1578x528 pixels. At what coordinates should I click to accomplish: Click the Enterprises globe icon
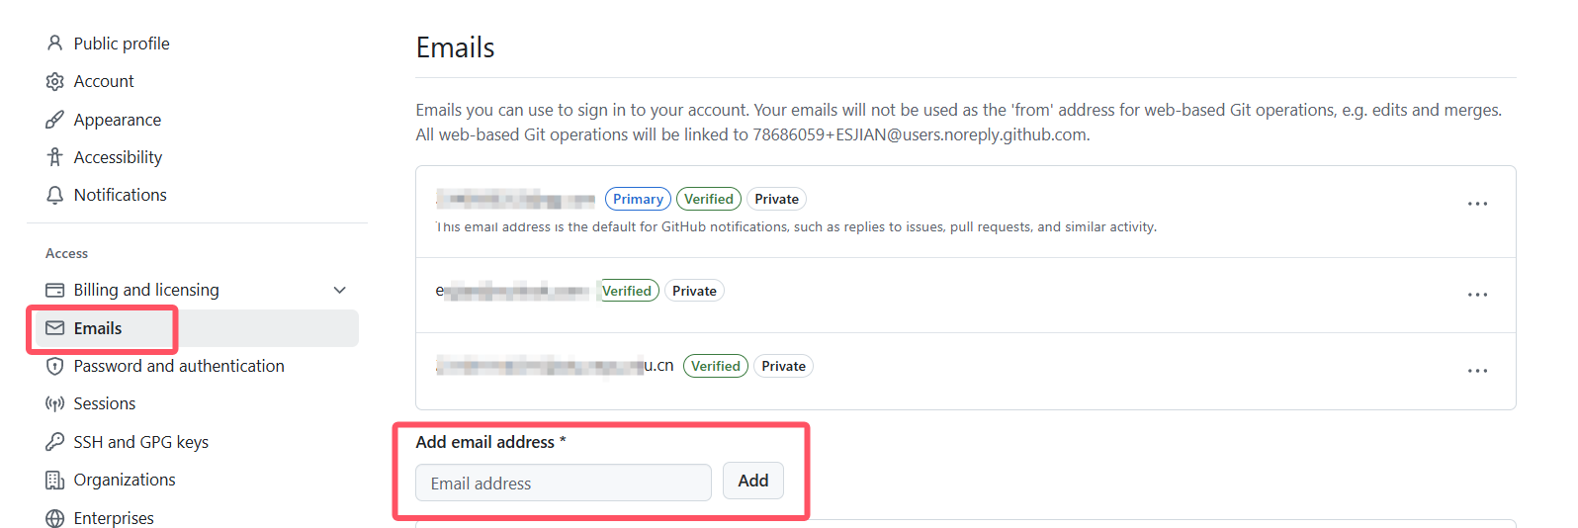(55, 518)
